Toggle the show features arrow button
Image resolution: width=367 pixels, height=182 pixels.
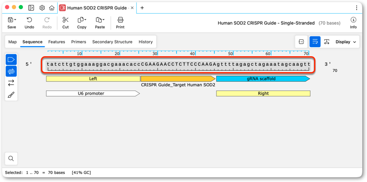(x=11, y=60)
